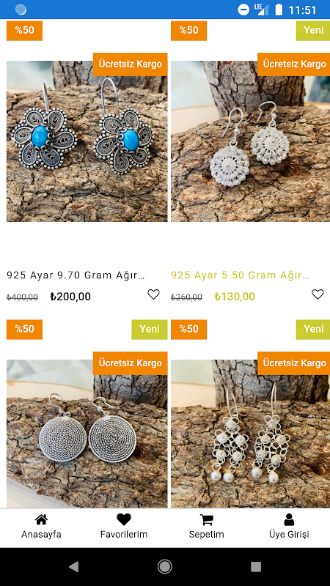This screenshot has width=330, height=586.
Task: Open dangling pearl earrings photo
Action: 250,434
